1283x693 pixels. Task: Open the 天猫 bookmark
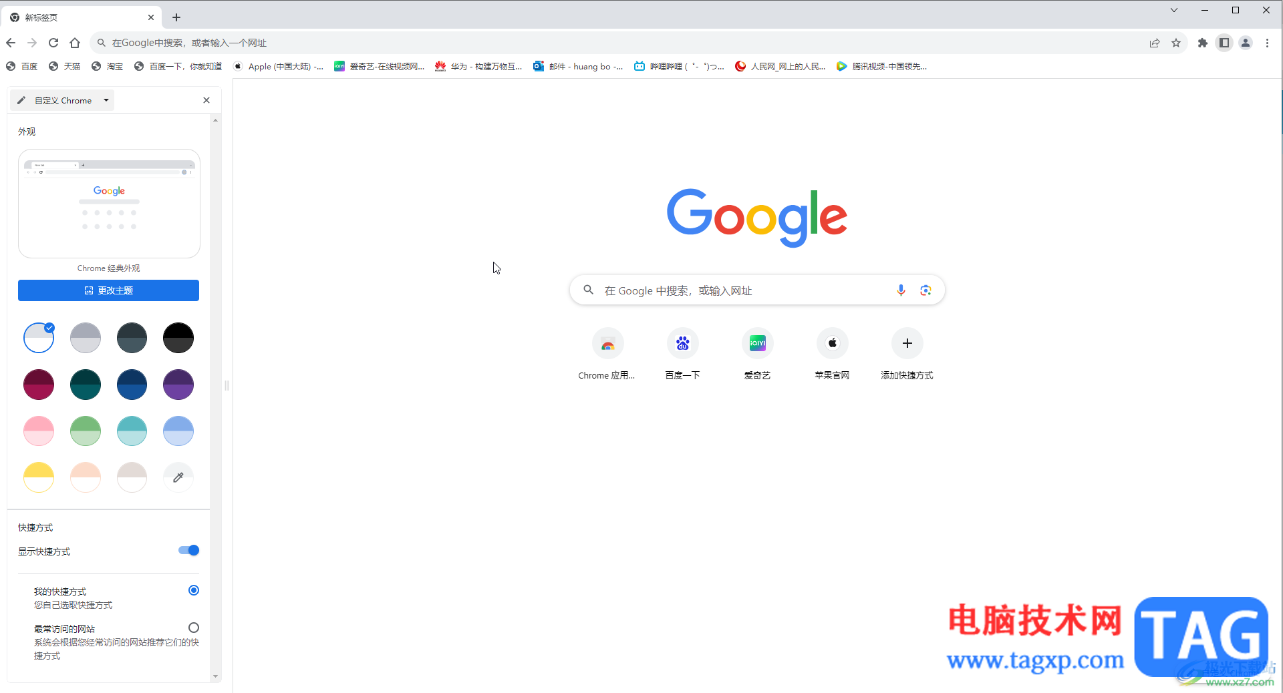click(x=65, y=66)
